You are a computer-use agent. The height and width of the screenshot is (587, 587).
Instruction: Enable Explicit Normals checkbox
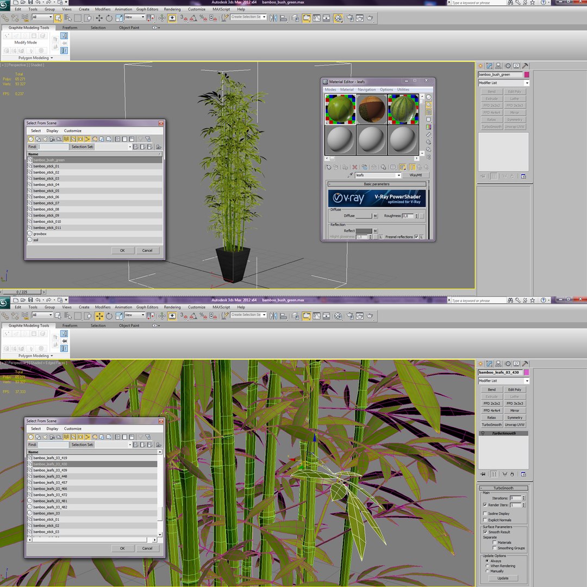point(485,520)
